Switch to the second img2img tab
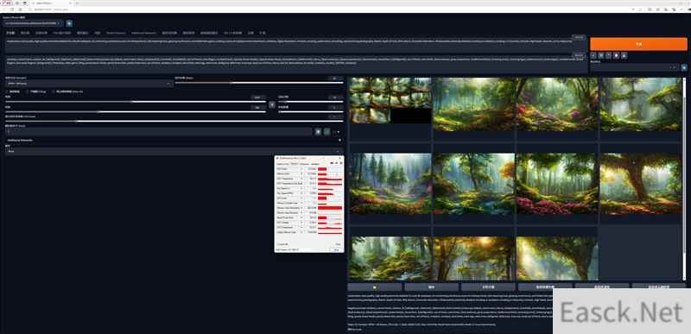This screenshot has width=691, height=334. tap(25, 33)
